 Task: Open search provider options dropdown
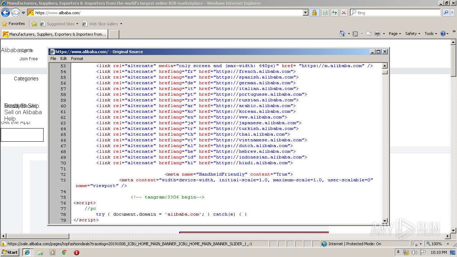point(453,12)
